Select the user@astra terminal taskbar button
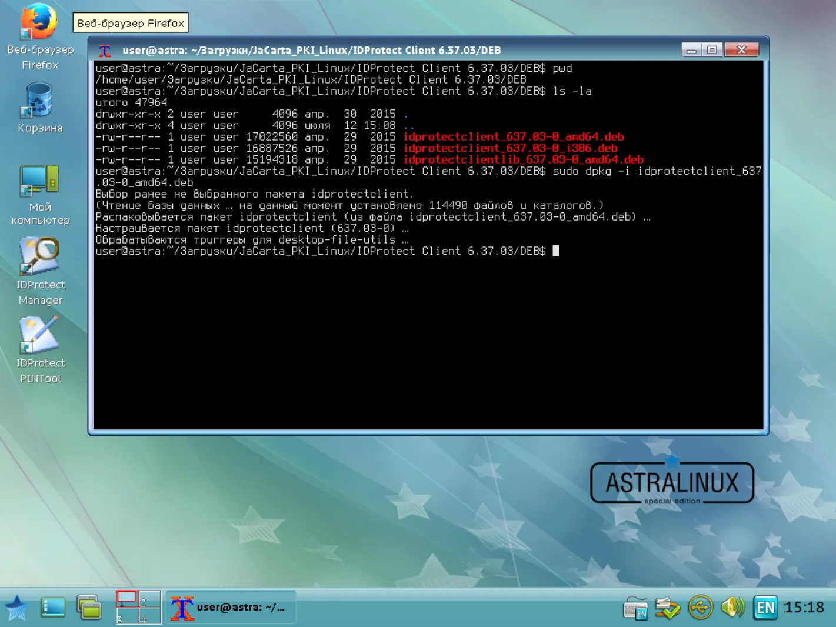Screen dimensions: 836x627 tap(231, 608)
